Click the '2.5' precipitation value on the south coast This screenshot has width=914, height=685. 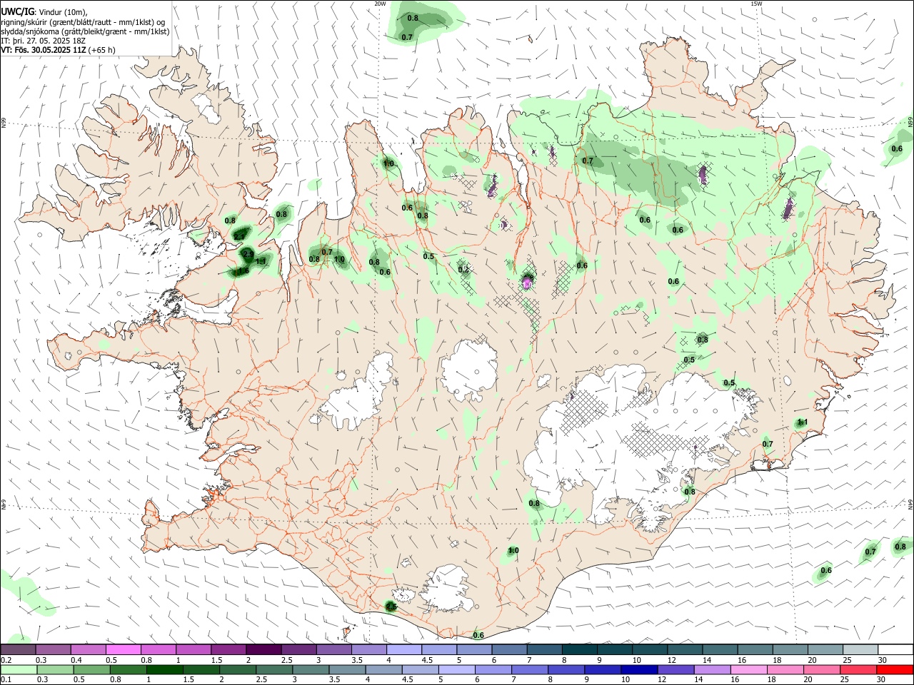coord(391,607)
